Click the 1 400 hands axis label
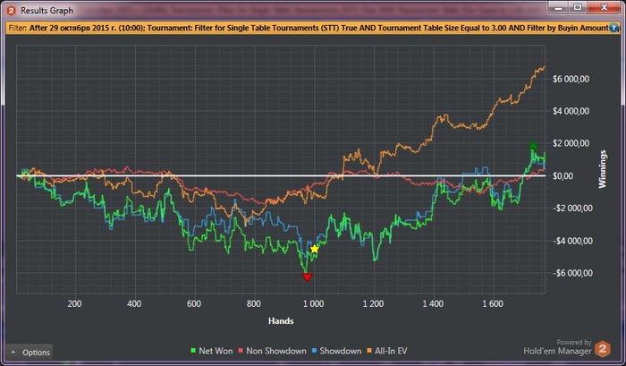Screen dimensions: 626x366 (x=433, y=303)
